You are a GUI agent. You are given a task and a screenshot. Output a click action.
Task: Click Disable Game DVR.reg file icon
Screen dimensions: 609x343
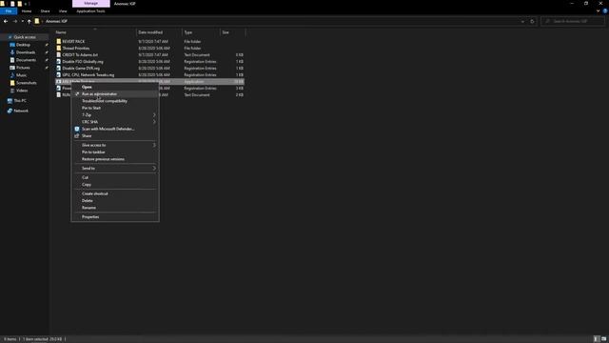tap(59, 68)
